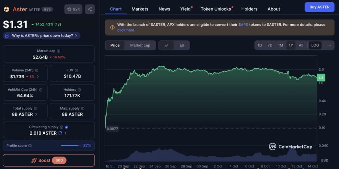Switch to candlestick chart view icon
Viewport: 339px width, 169px height.
point(182,46)
